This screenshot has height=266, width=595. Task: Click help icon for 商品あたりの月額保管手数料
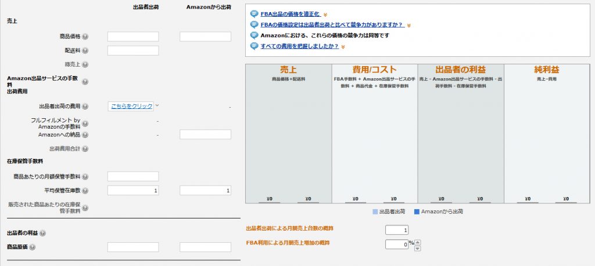point(85,177)
